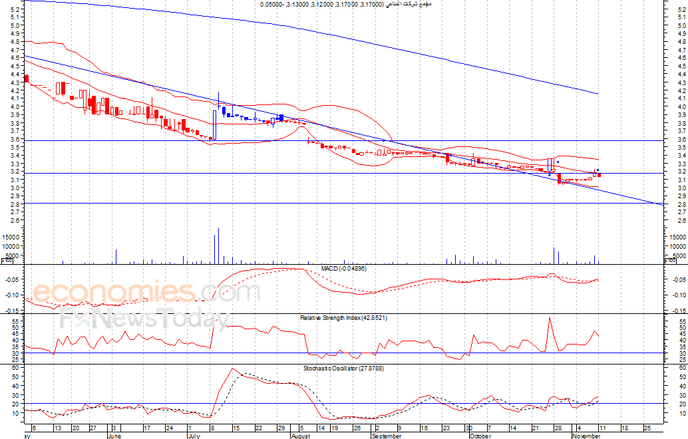Click the chart header with price values 3.17000
688x439 pixels.
pyautogui.click(x=346, y=4)
